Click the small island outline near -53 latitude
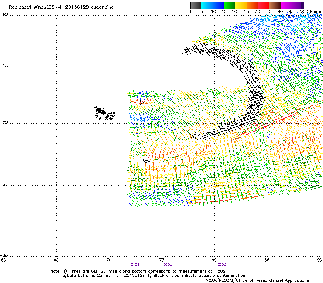The image size is (323, 283). coord(146,161)
